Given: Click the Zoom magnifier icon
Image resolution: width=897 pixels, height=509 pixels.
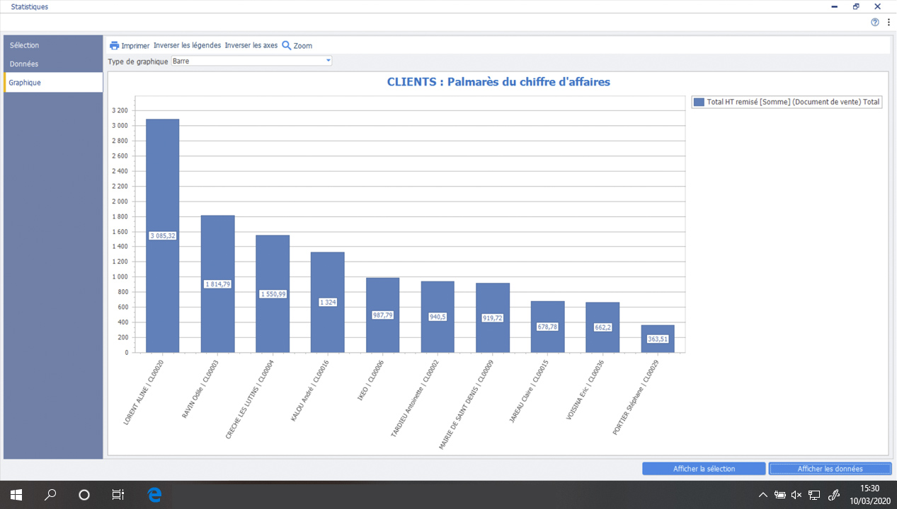Looking at the screenshot, I should pos(287,45).
